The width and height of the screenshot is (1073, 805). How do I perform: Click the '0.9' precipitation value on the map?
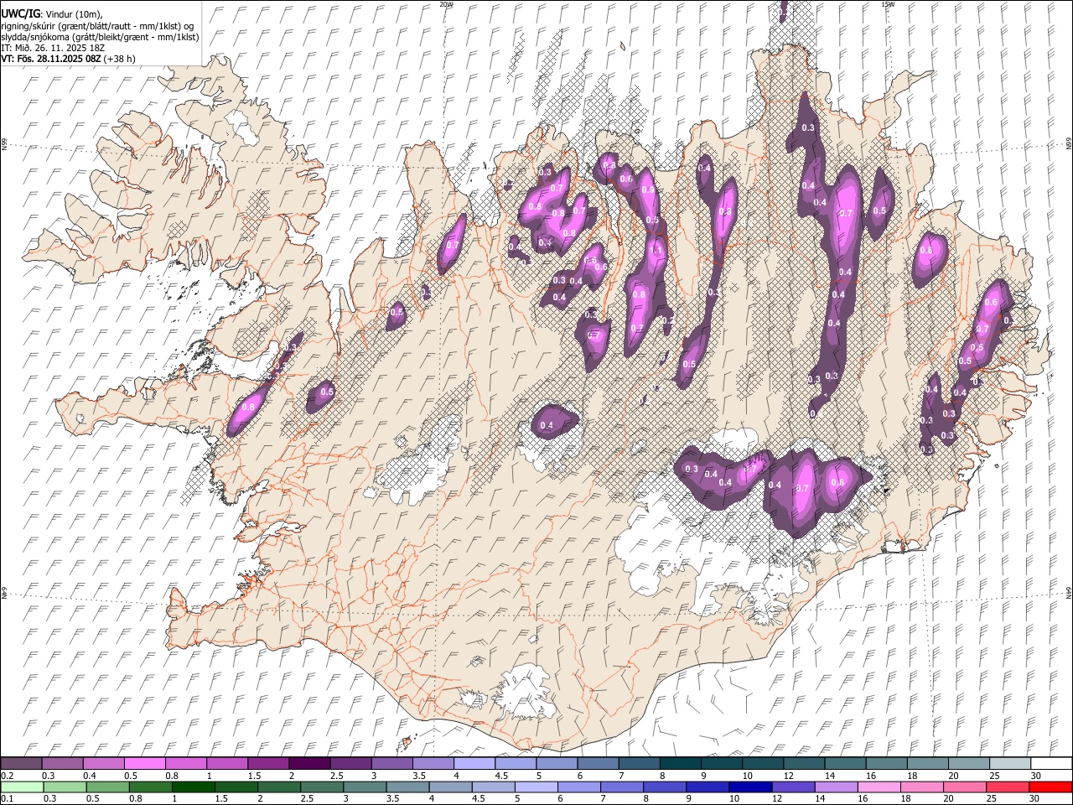point(647,190)
